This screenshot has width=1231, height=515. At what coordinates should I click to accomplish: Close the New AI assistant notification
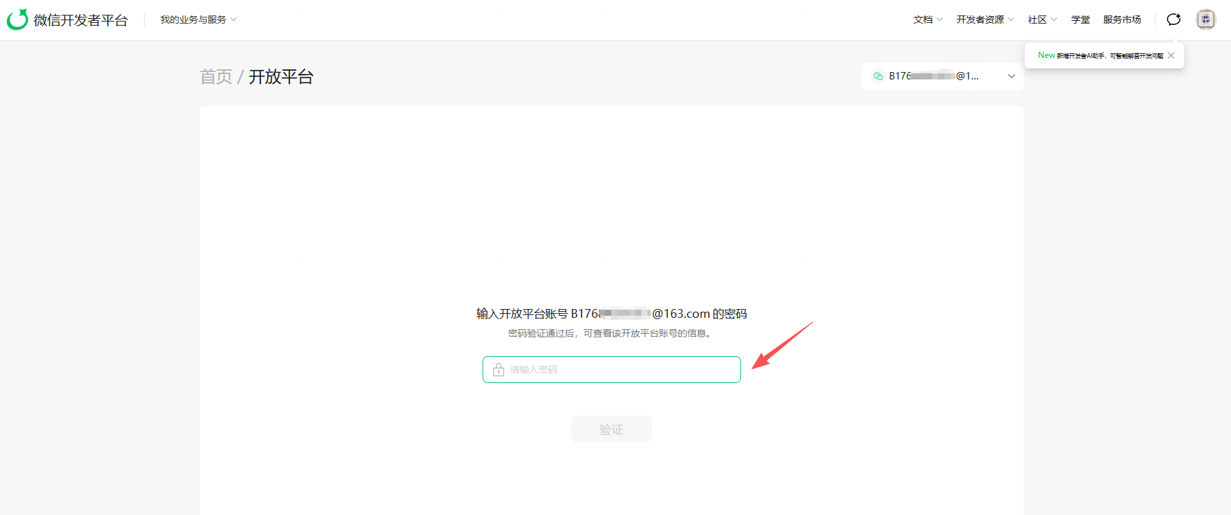1171,56
